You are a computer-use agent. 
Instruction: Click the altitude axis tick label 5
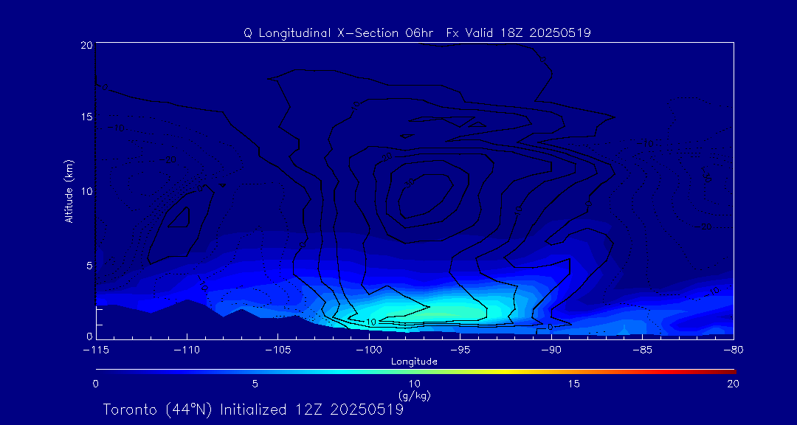(89, 266)
